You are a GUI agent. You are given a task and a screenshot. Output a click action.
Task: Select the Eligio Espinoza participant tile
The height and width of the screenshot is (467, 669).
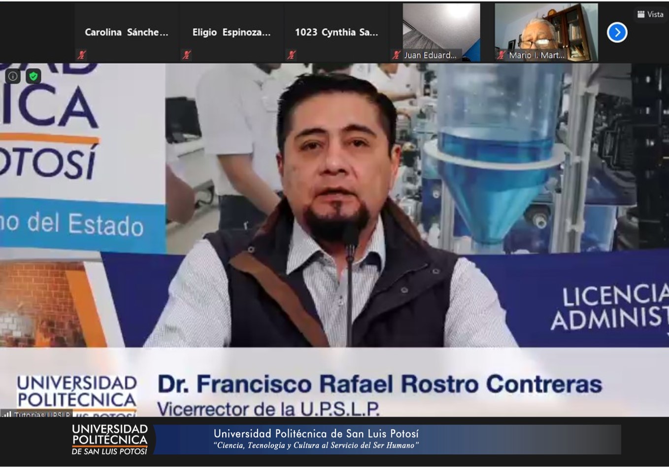tap(231, 33)
